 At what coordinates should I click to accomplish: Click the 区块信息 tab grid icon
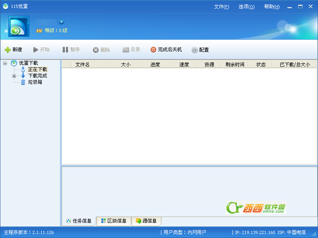pyautogui.click(x=103, y=221)
